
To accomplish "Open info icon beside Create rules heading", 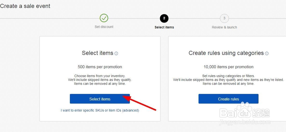I will coord(267,53).
